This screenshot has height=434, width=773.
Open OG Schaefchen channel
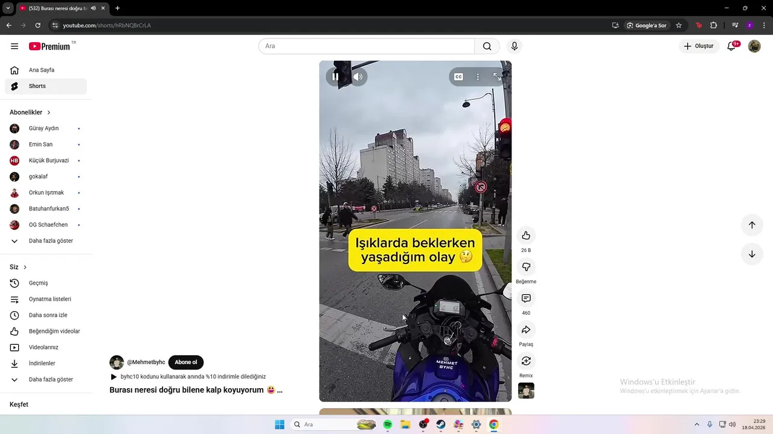46,225
